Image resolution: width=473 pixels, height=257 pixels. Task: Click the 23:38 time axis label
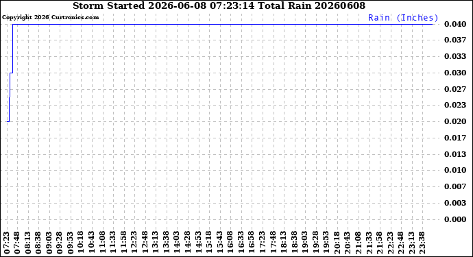coord(422,243)
